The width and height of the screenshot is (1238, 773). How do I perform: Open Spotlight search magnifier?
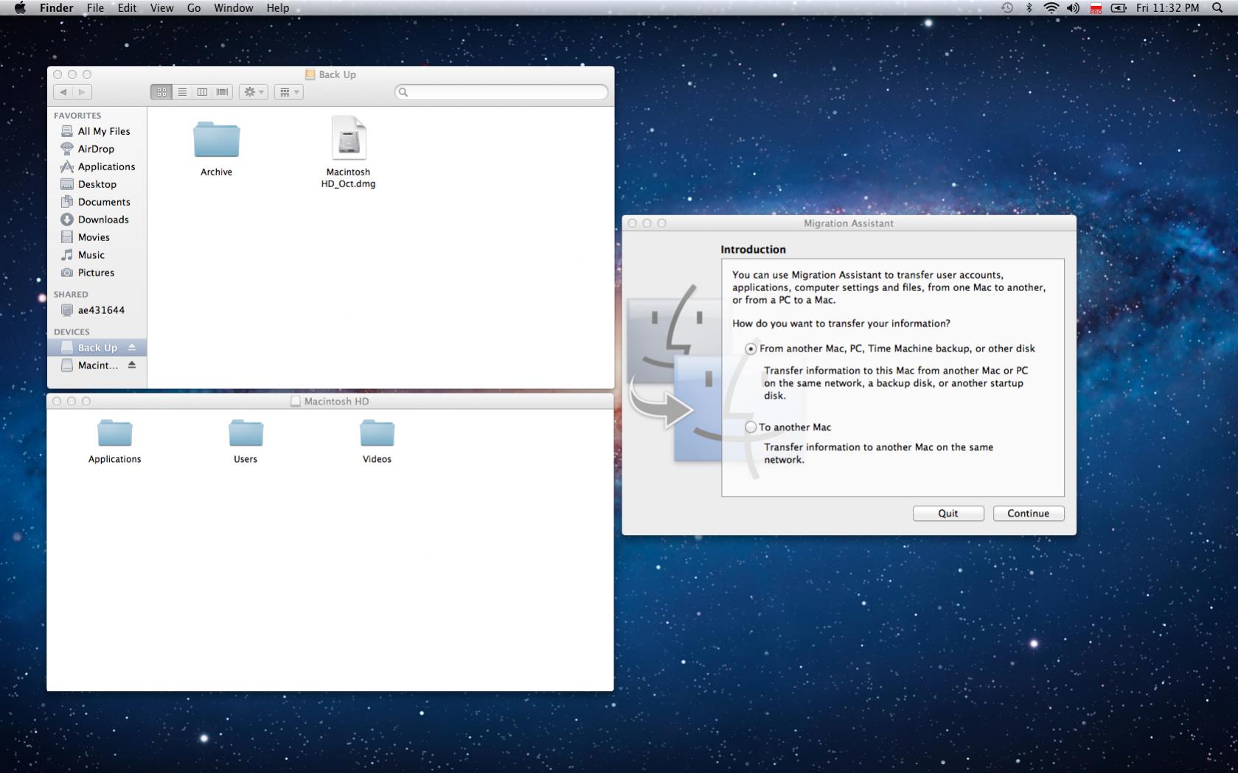[1217, 8]
